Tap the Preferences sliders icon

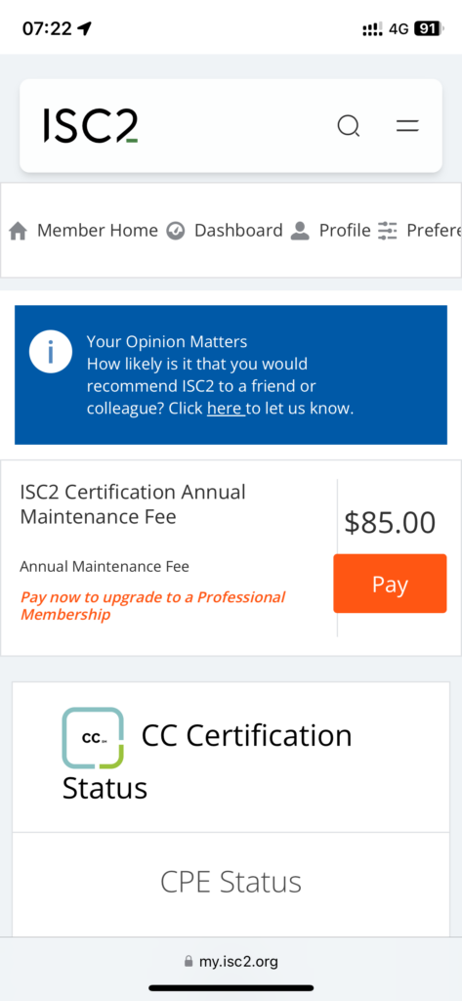pos(387,231)
